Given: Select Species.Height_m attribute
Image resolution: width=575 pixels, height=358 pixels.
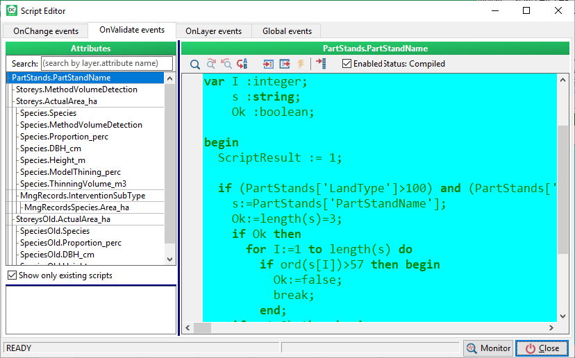Looking at the screenshot, I should tap(53, 160).
